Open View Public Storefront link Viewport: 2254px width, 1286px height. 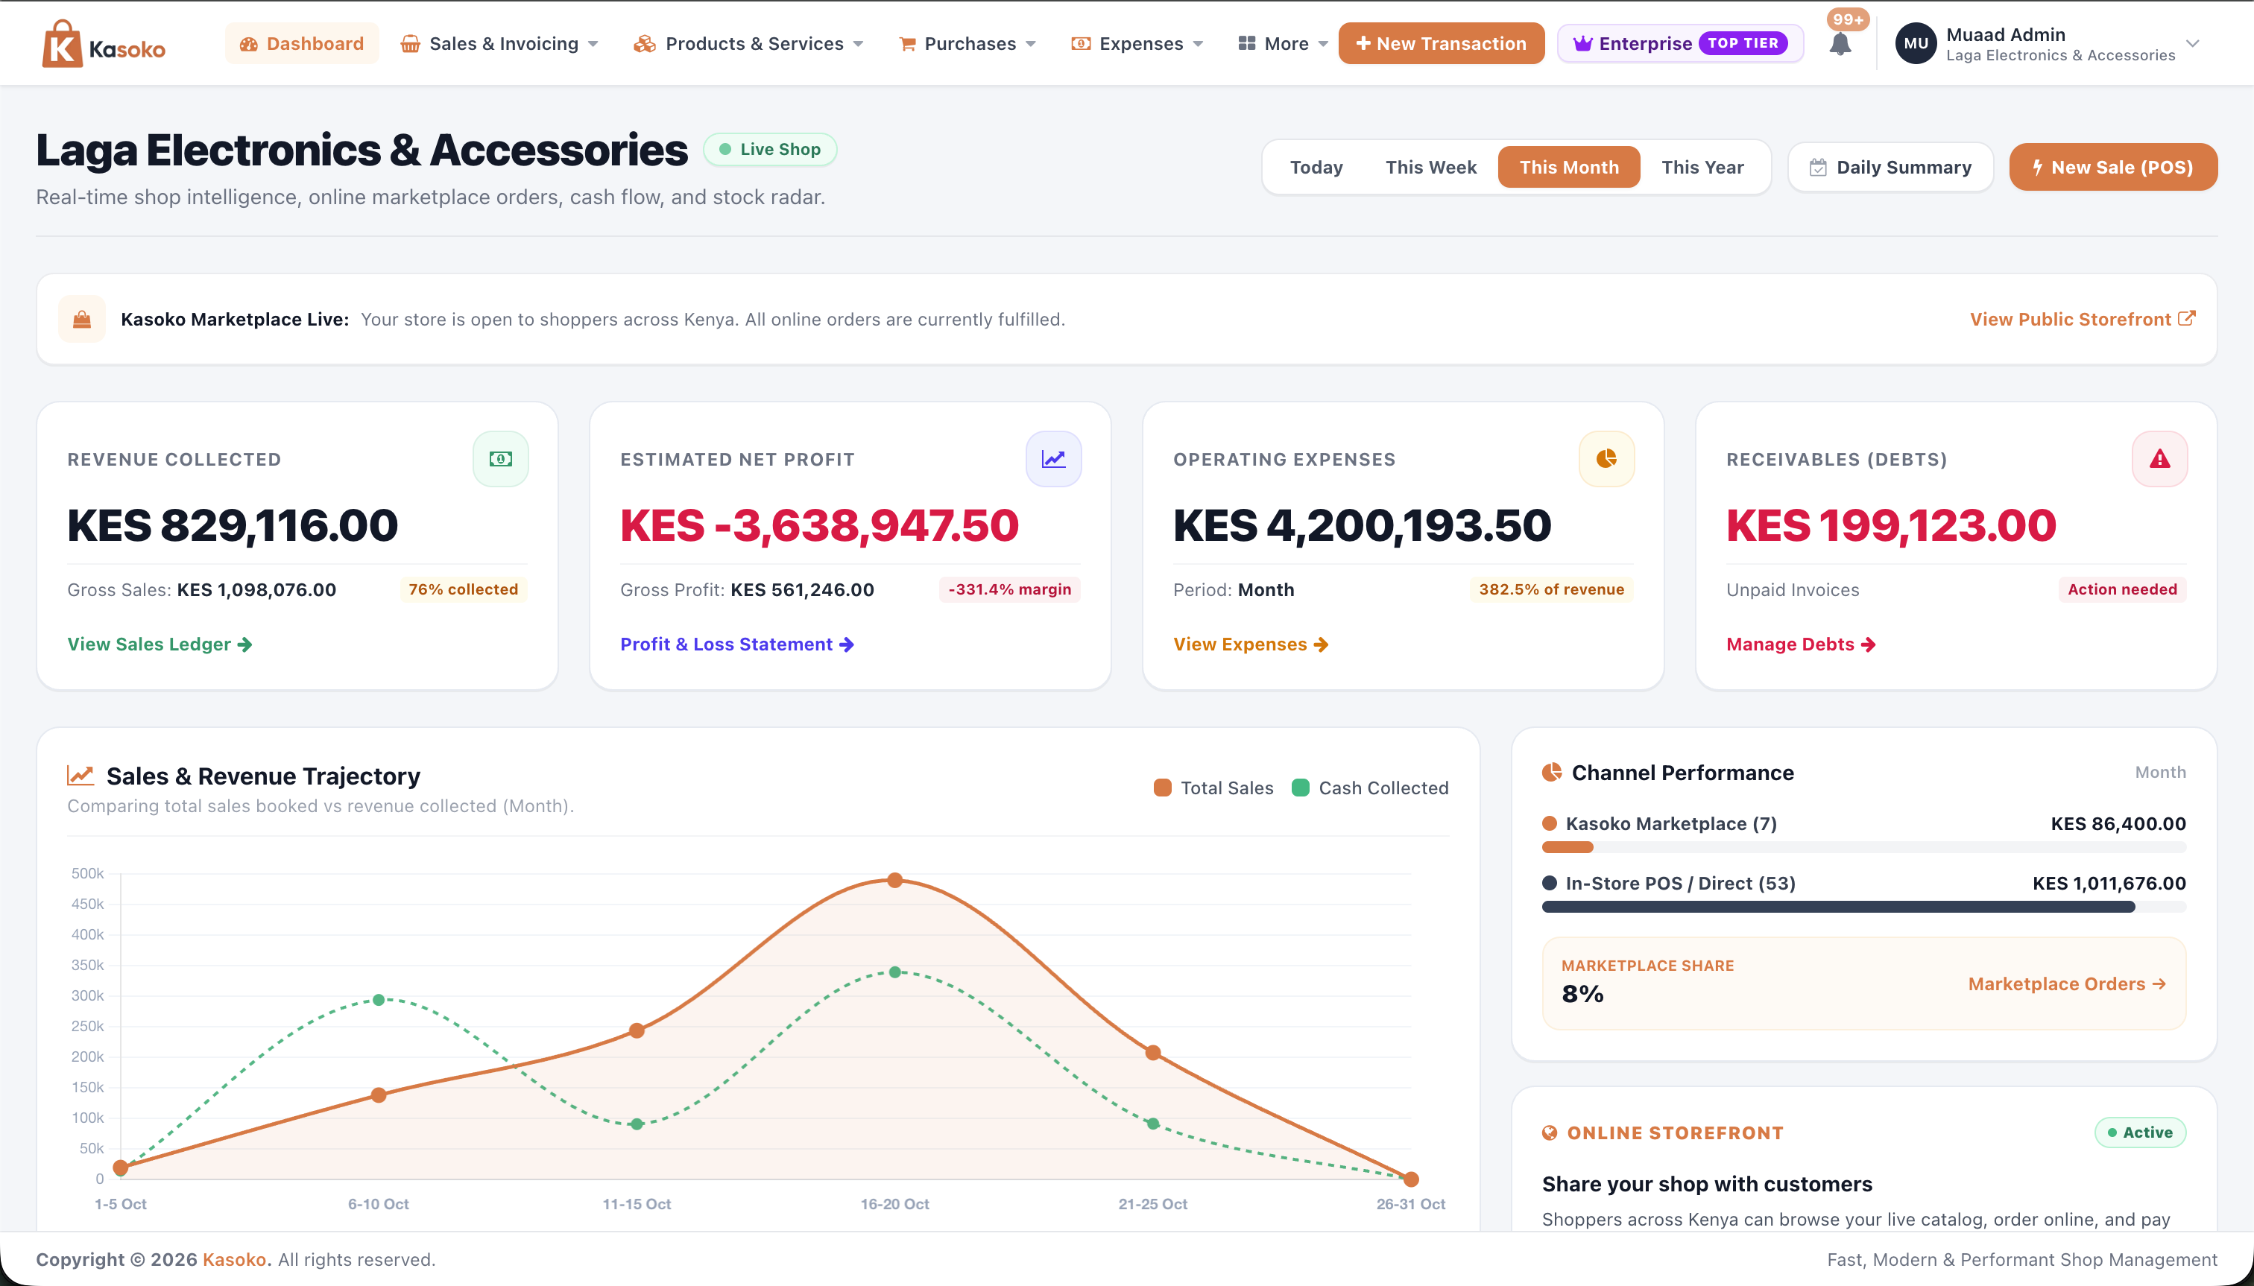coord(2082,319)
